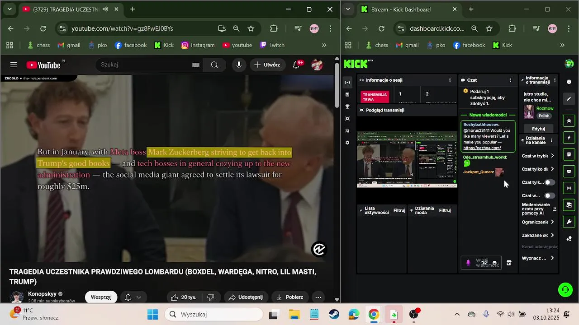Click the Kick chat message input field
579x325 pixels.
[x=481, y=263]
